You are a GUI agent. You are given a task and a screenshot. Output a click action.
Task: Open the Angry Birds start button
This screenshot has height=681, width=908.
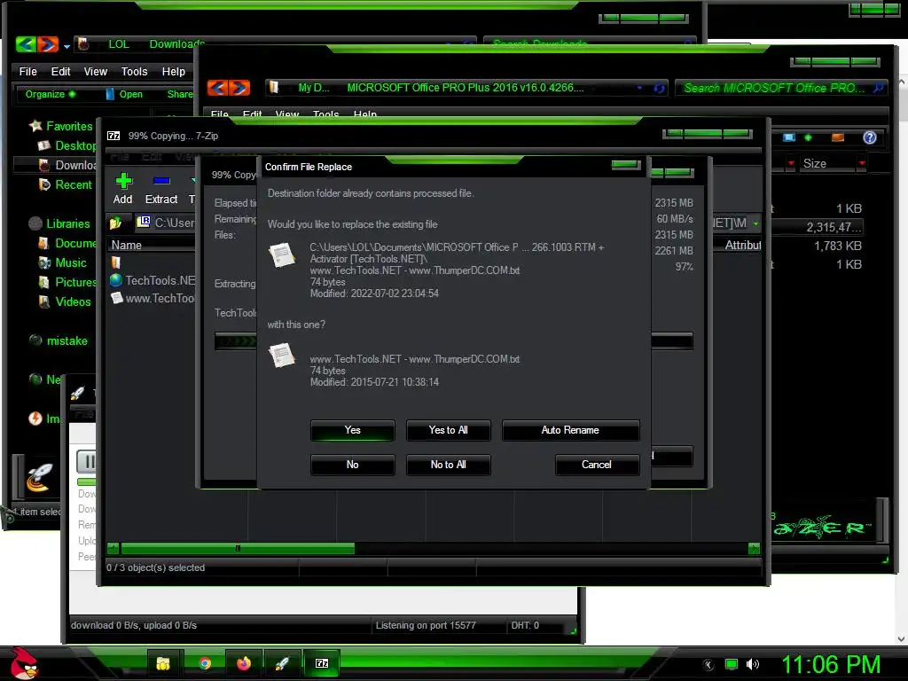[23, 663]
